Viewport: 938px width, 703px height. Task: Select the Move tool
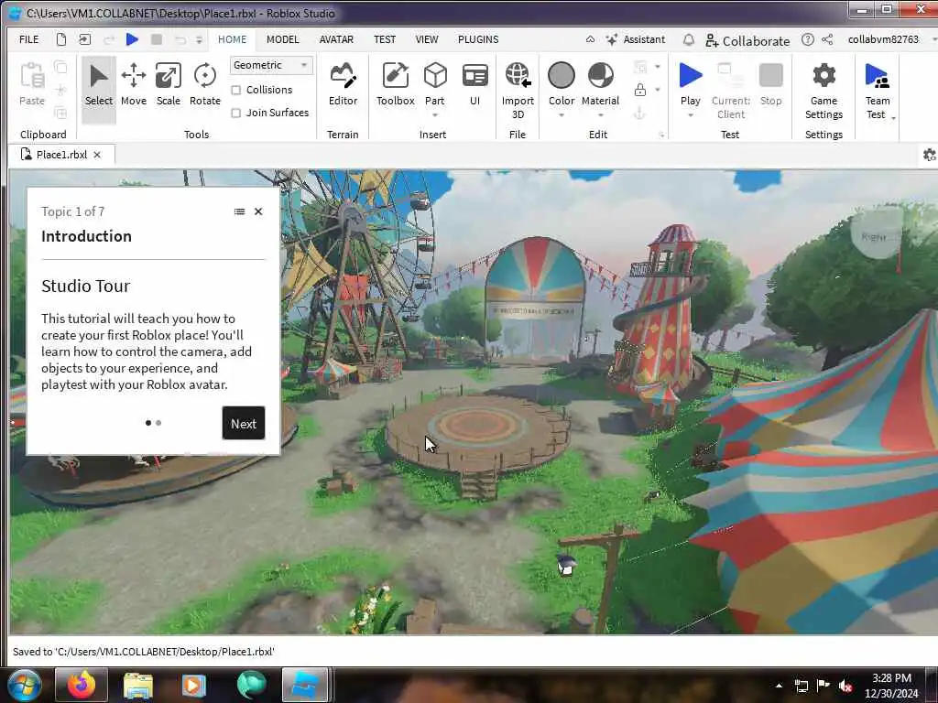pos(134,85)
